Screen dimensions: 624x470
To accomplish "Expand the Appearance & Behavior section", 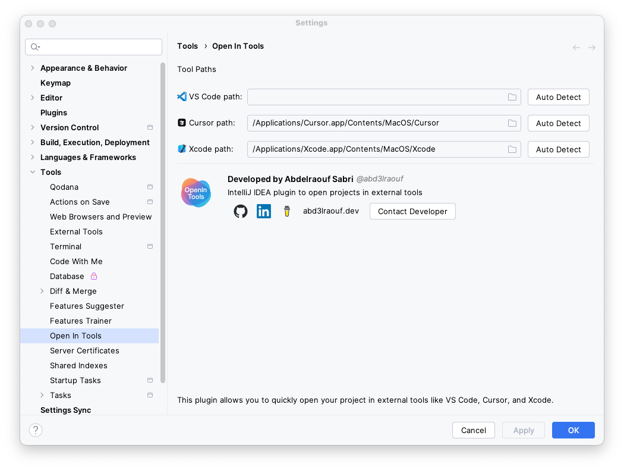I will pos(32,68).
